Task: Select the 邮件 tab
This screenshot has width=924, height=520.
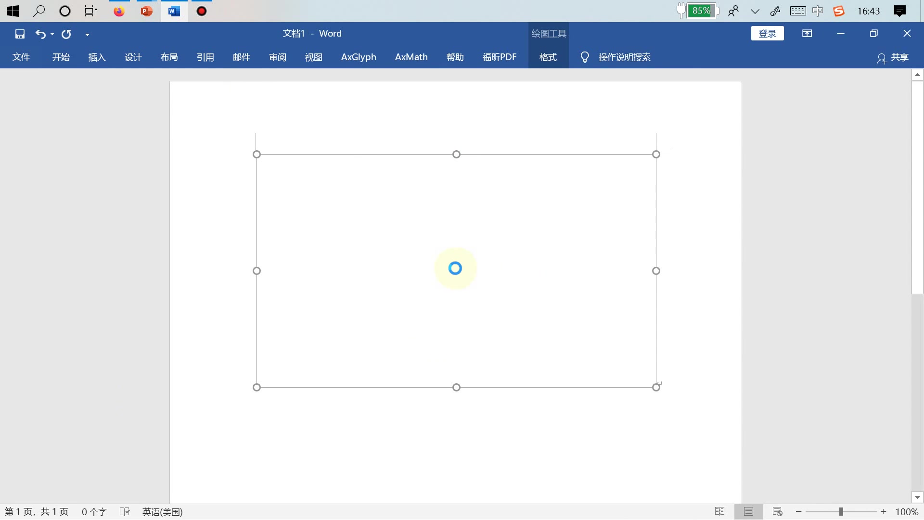Action: point(242,57)
